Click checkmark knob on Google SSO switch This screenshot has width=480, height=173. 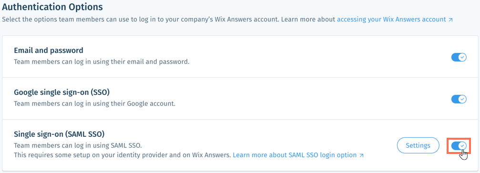[x=462, y=99]
